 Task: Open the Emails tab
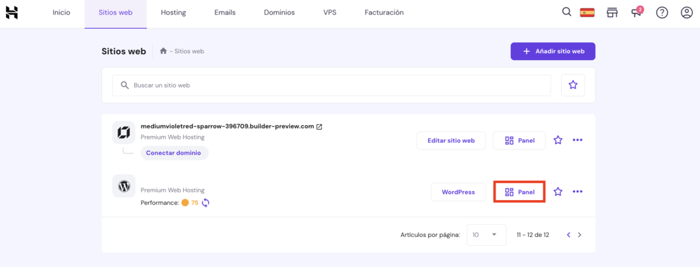[x=225, y=12]
